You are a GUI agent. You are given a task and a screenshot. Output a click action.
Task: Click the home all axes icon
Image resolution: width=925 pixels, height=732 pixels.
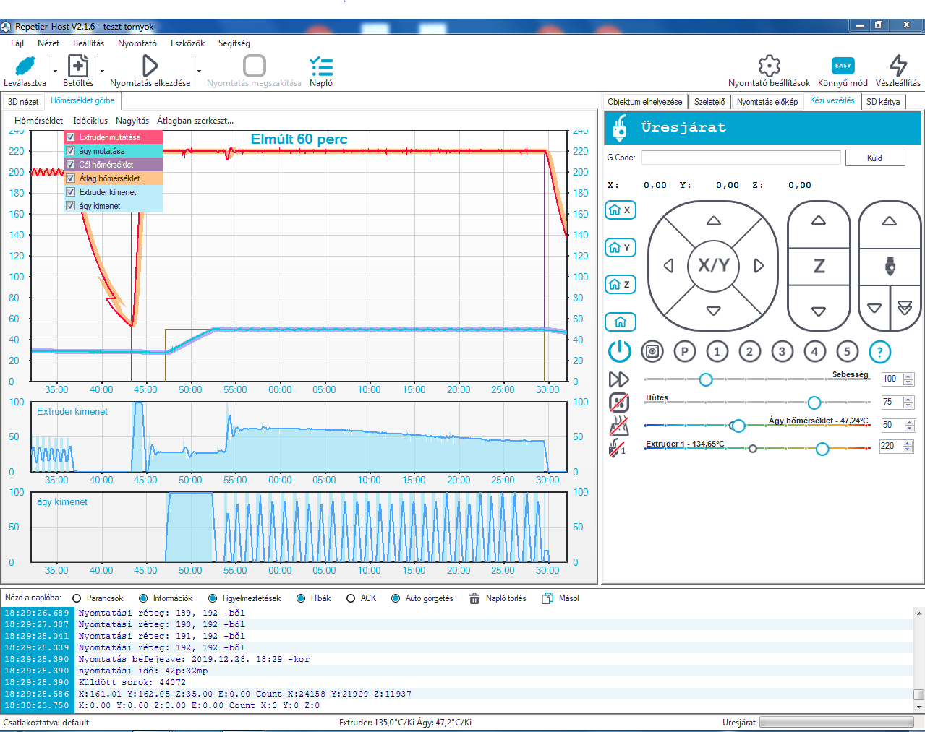620,322
